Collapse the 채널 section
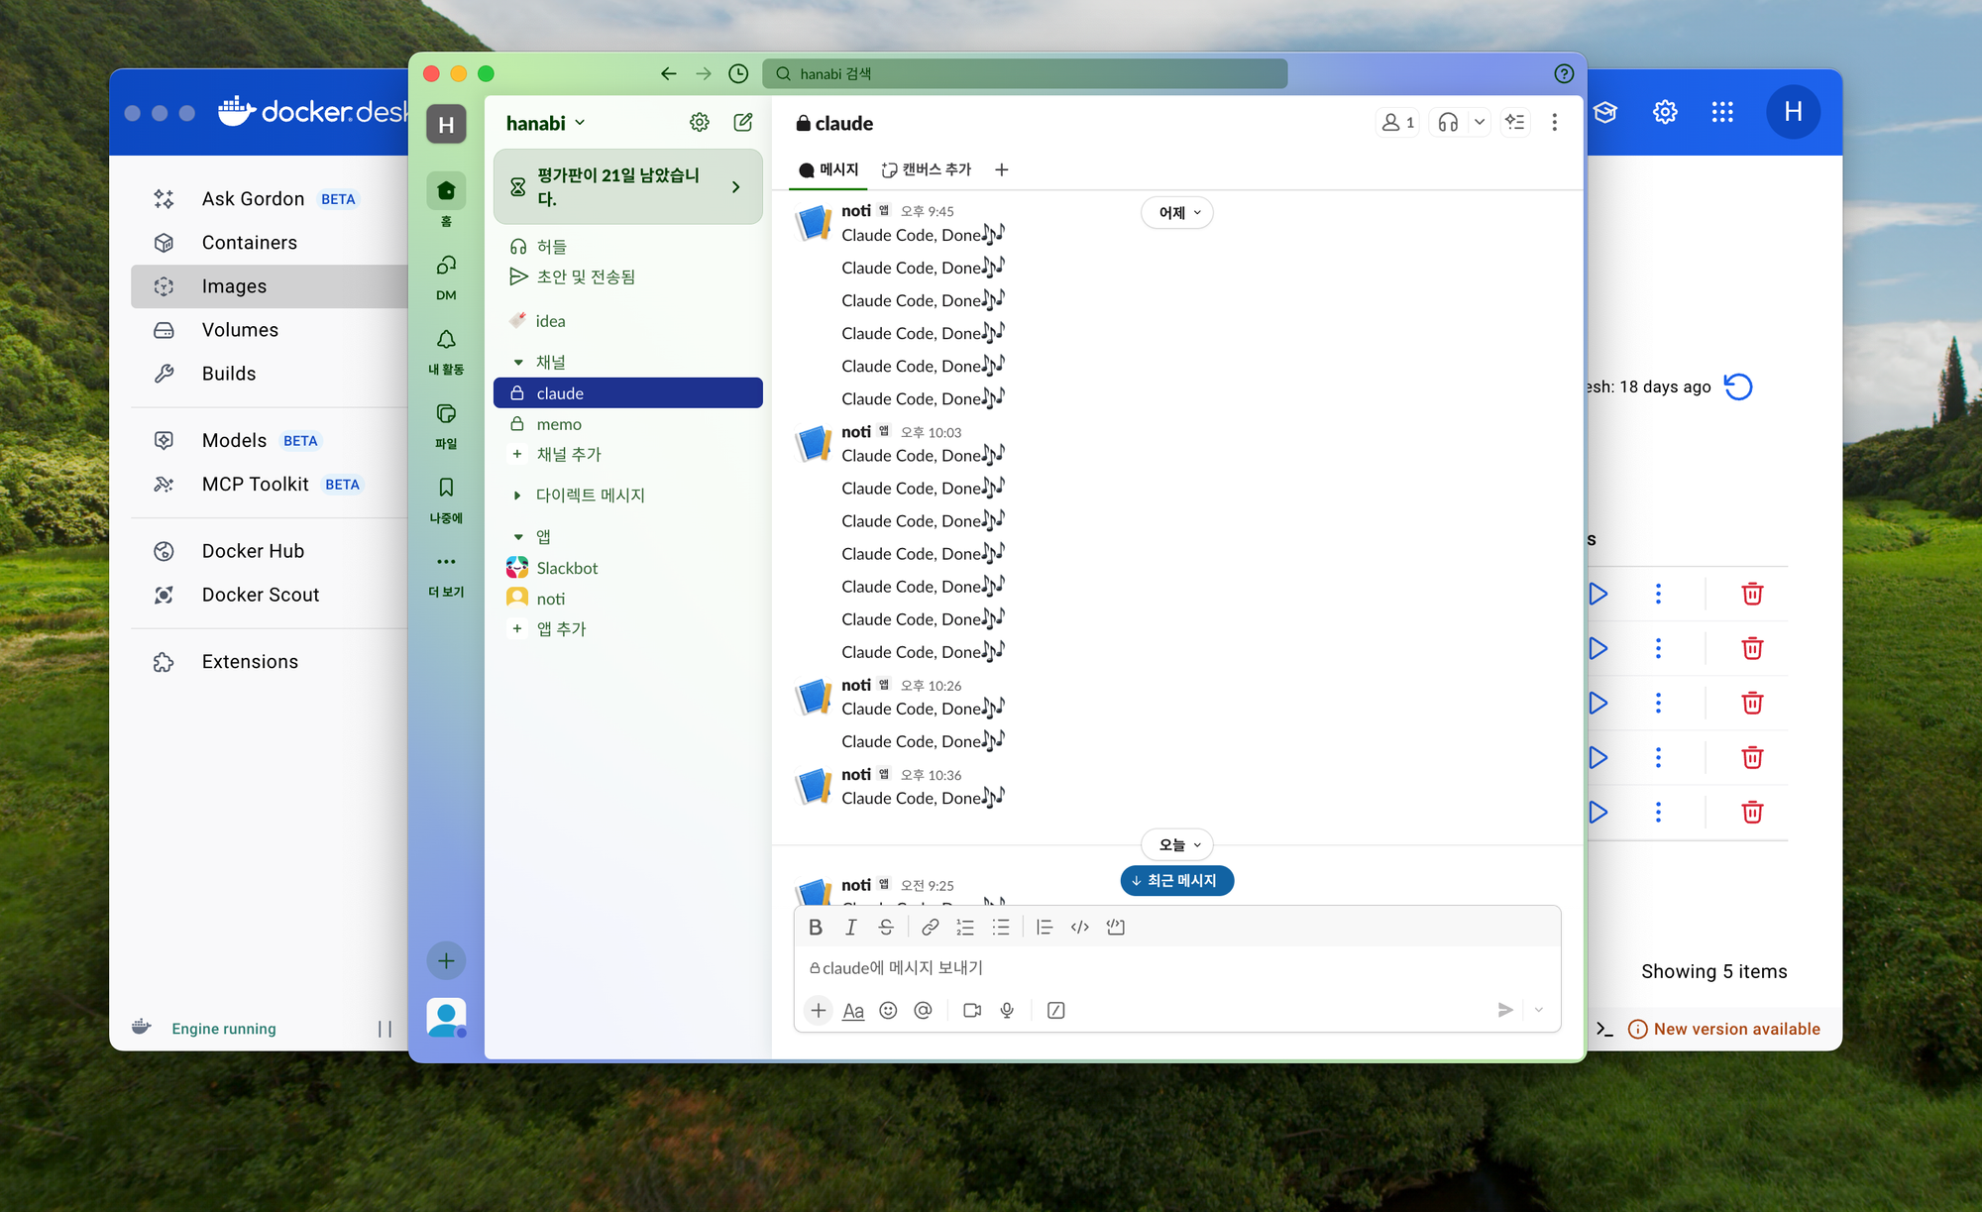The height and width of the screenshot is (1212, 1982). [x=518, y=362]
